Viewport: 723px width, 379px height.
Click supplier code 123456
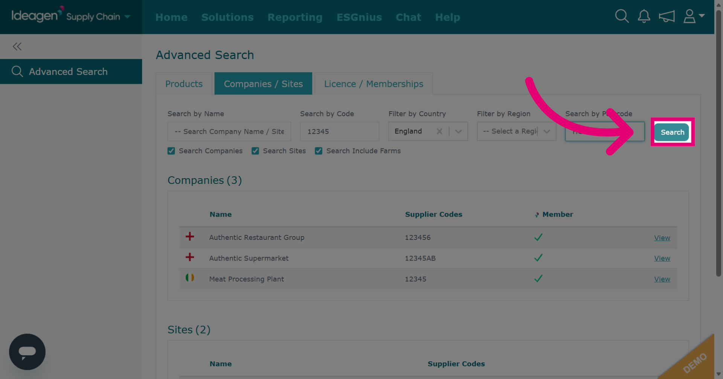tap(418, 237)
